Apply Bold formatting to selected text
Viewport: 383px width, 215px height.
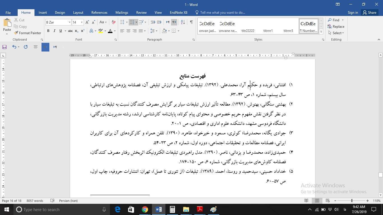48,31
